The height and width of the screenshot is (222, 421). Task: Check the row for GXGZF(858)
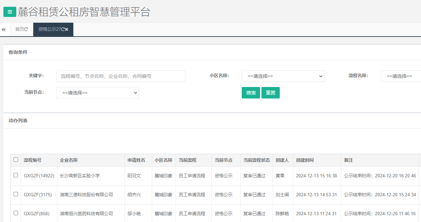coord(16,214)
